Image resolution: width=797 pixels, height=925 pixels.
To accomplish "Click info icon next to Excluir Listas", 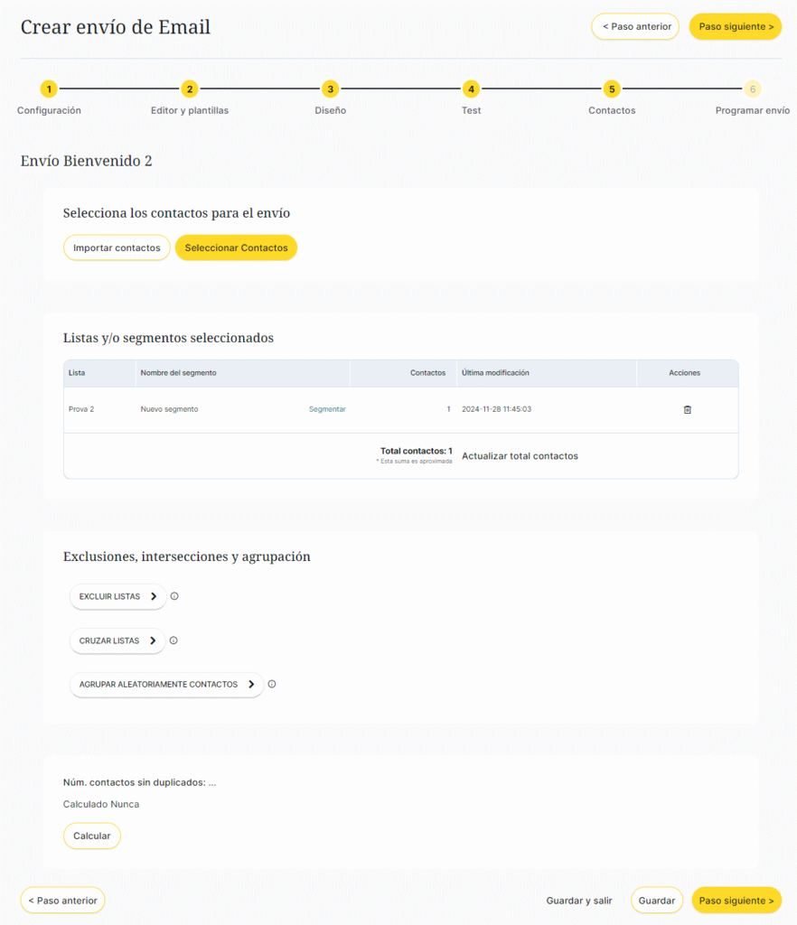I will [174, 596].
